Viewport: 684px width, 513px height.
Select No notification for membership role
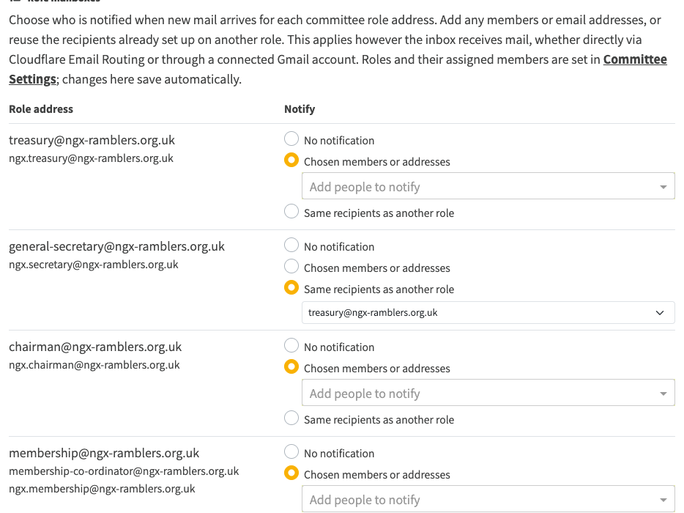pos(291,452)
